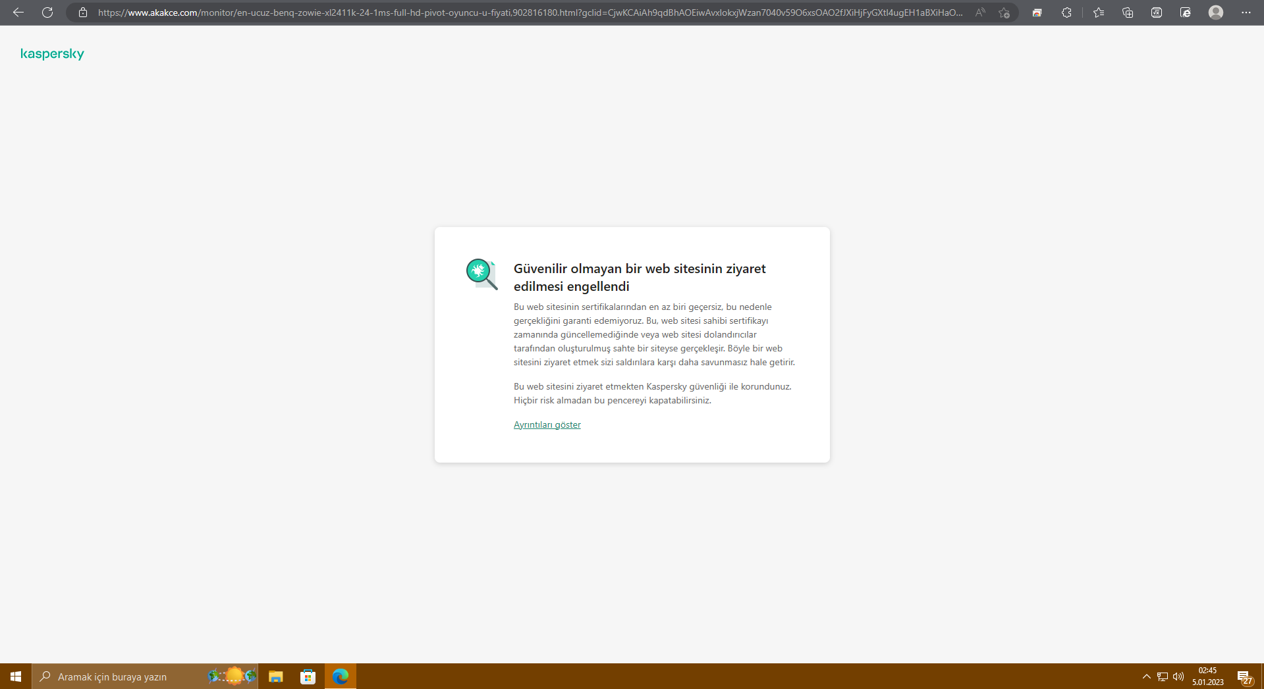This screenshot has width=1264, height=689.
Task: Reload the page with the refresh icon
Action: [47, 13]
